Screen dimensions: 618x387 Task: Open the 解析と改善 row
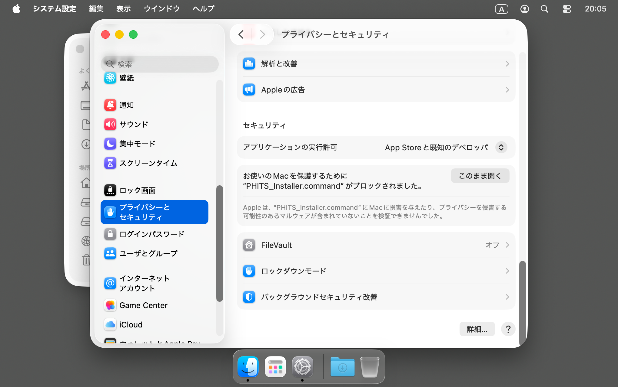point(376,64)
